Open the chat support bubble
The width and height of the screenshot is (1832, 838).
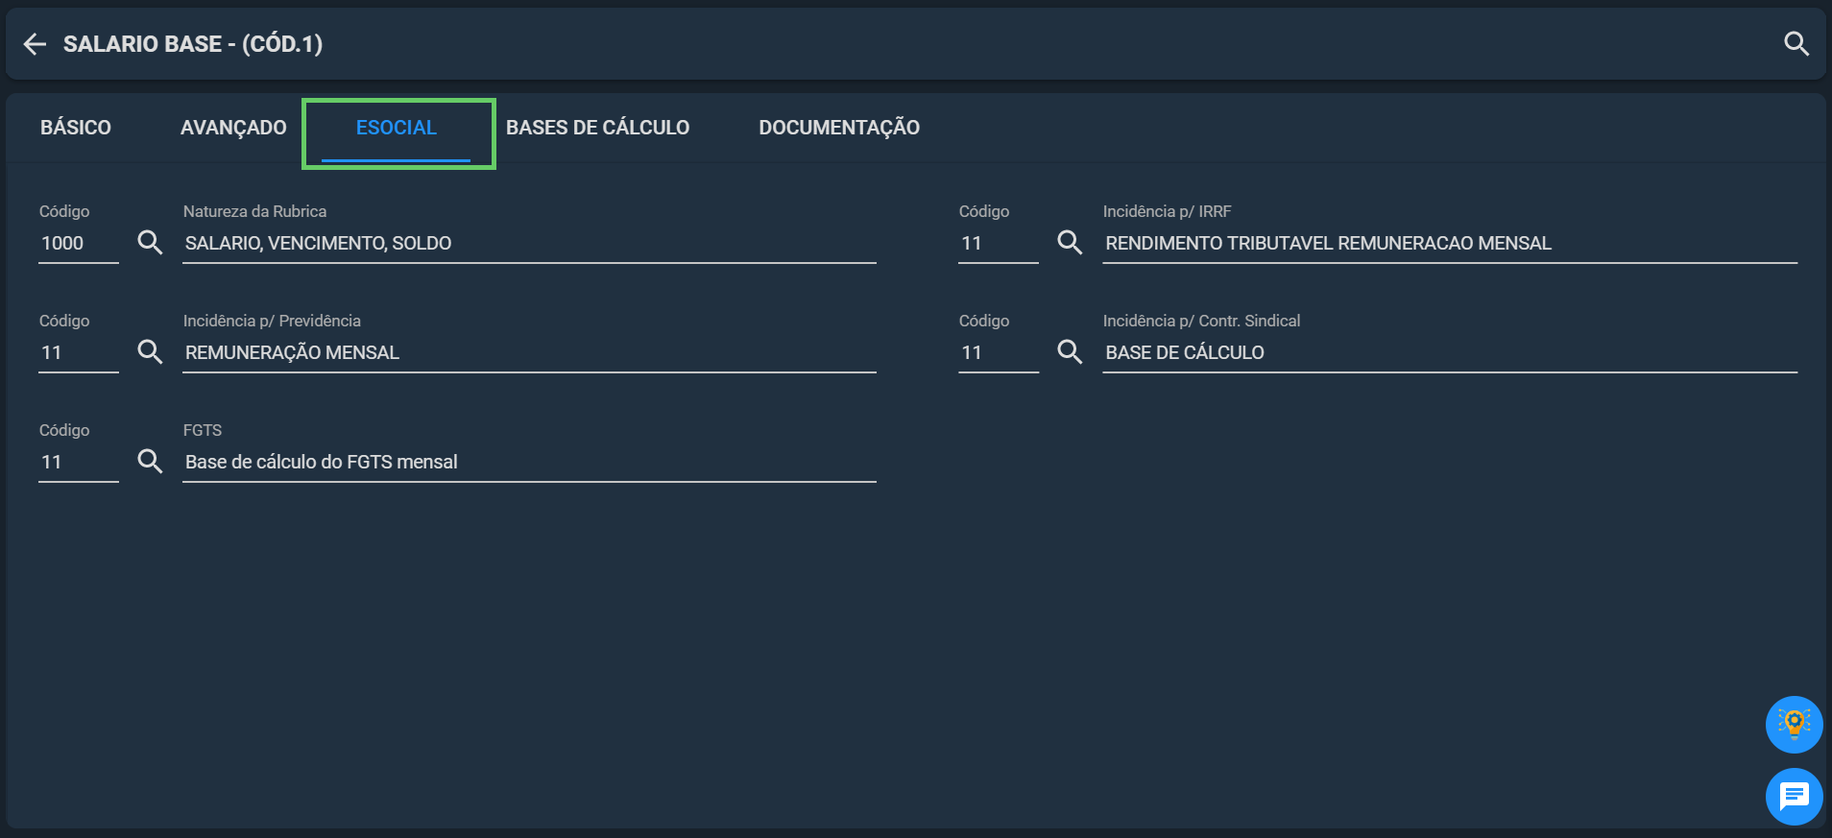1794,797
